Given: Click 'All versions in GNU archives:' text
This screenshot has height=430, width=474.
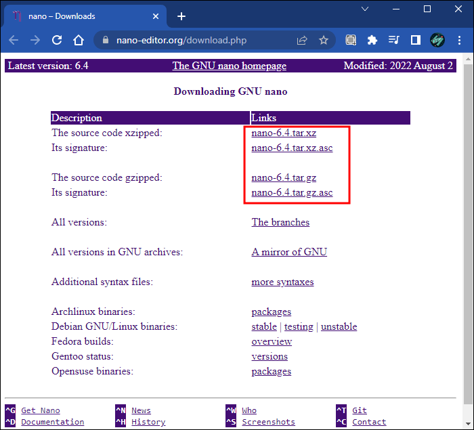Looking at the screenshot, I should tap(117, 252).
